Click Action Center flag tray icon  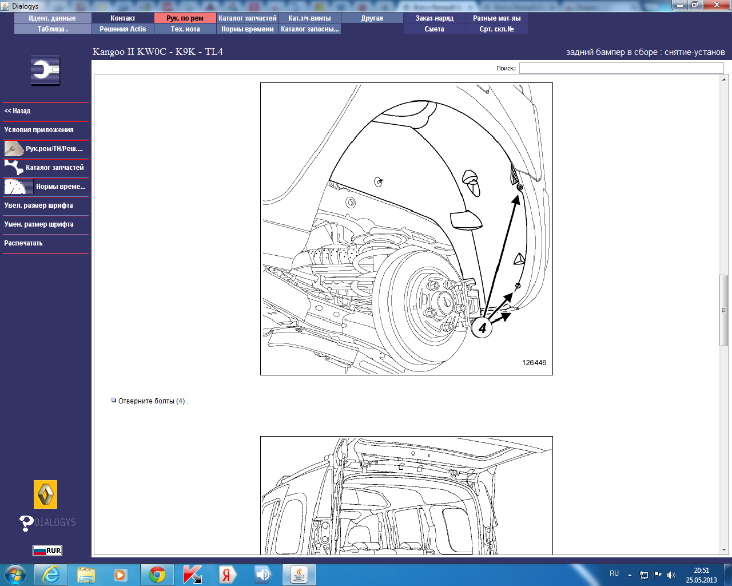click(658, 575)
